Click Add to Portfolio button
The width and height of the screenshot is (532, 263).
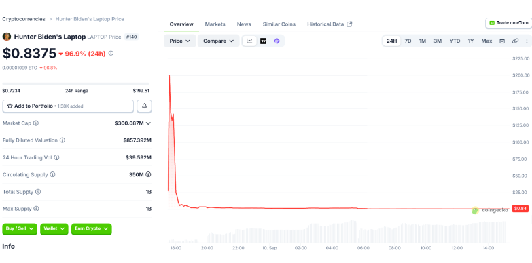point(68,106)
